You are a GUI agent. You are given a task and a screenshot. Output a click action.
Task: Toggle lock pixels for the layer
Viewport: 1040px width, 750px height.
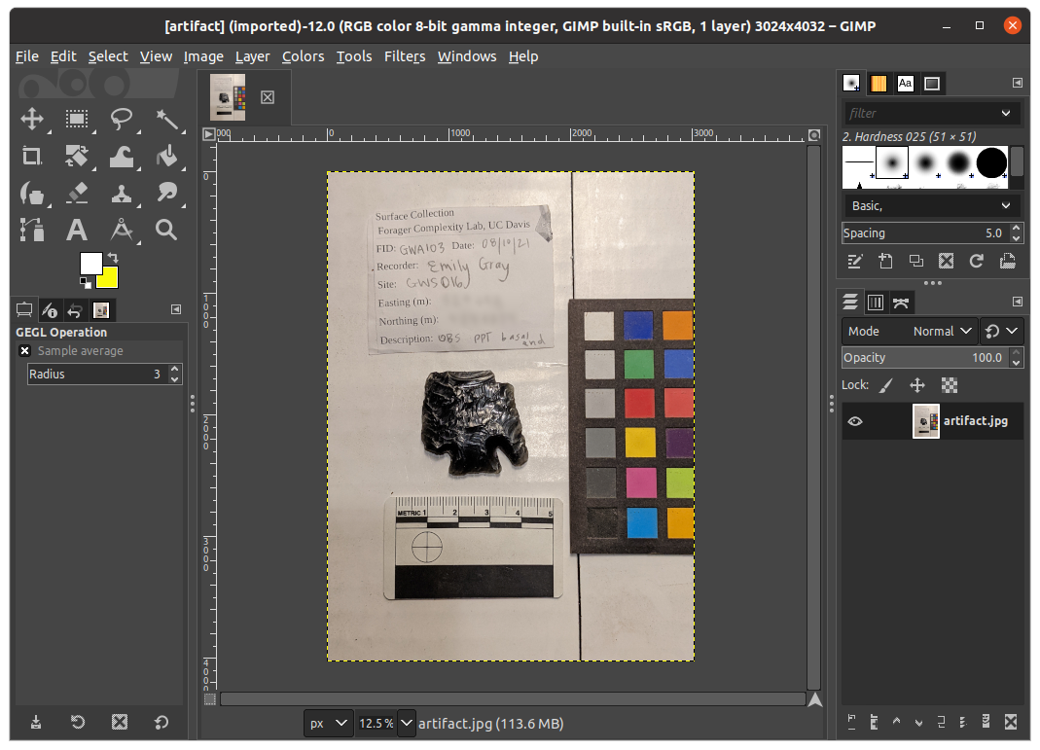886,385
